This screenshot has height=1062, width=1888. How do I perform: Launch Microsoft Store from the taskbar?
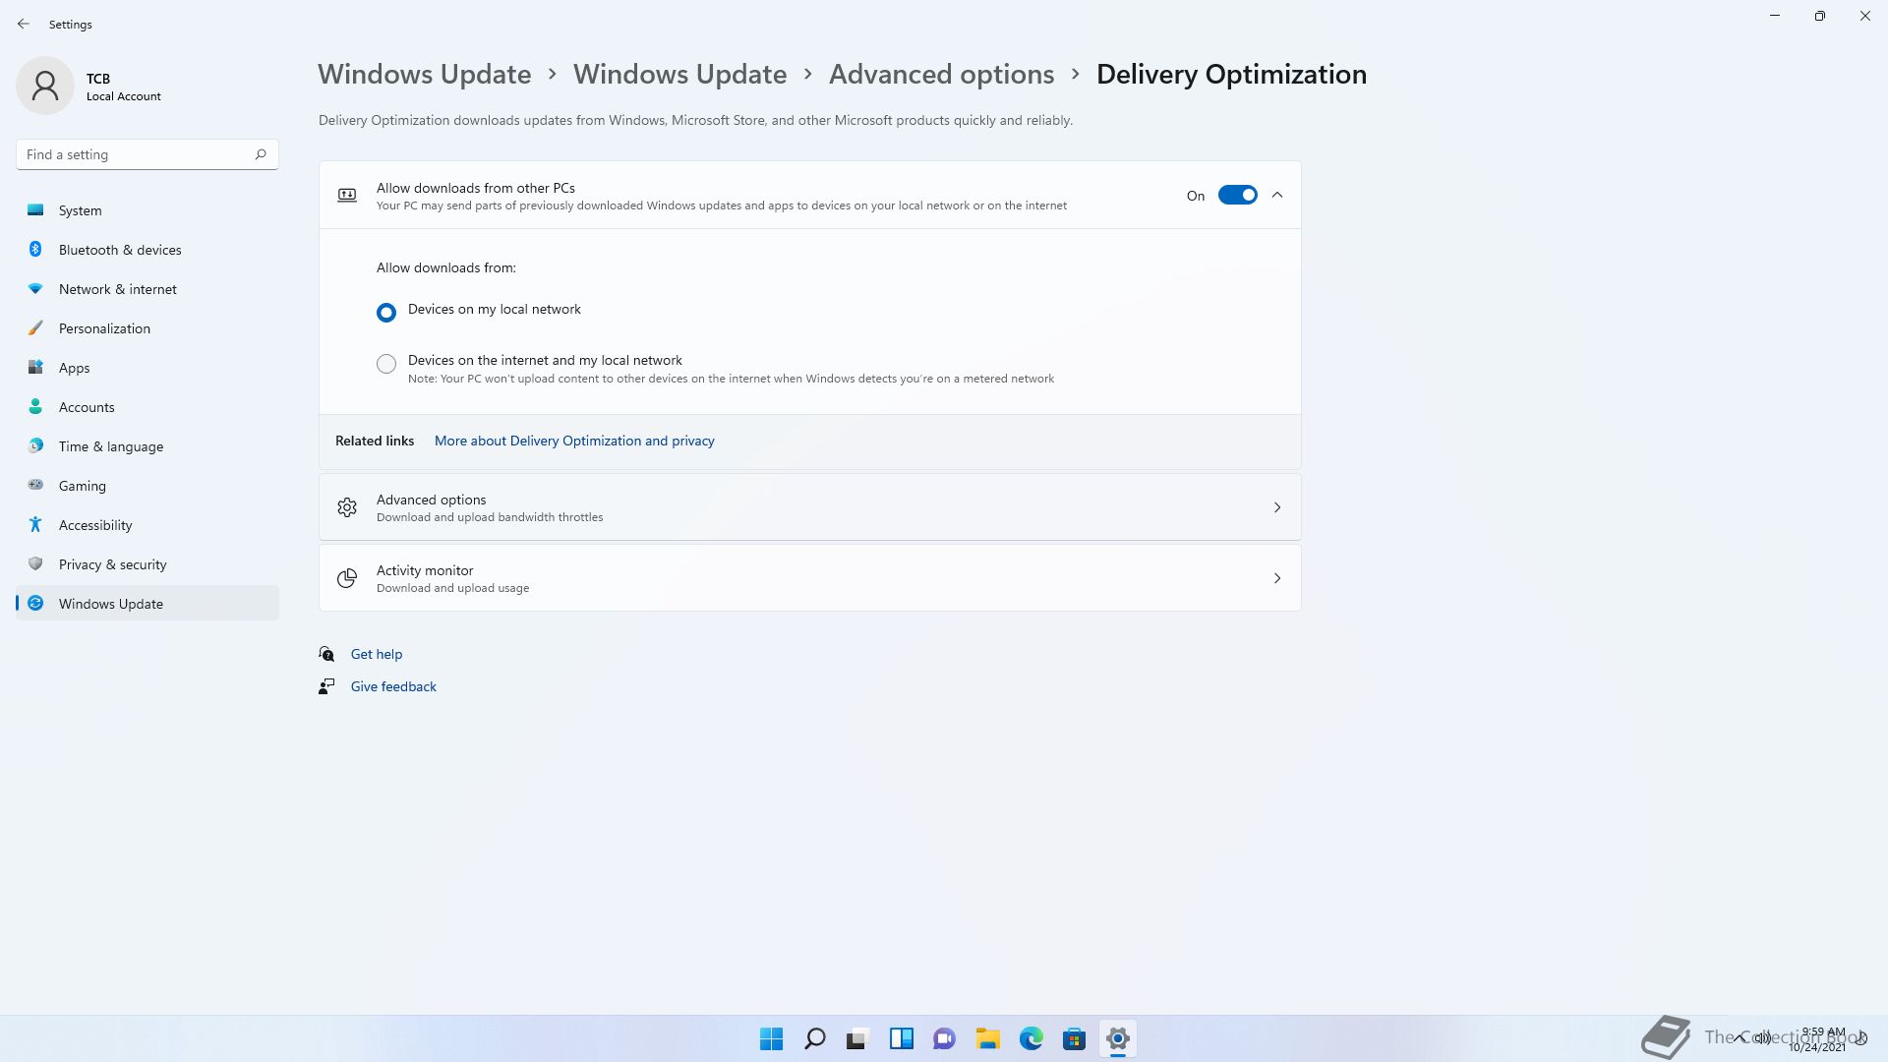[1074, 1038]
